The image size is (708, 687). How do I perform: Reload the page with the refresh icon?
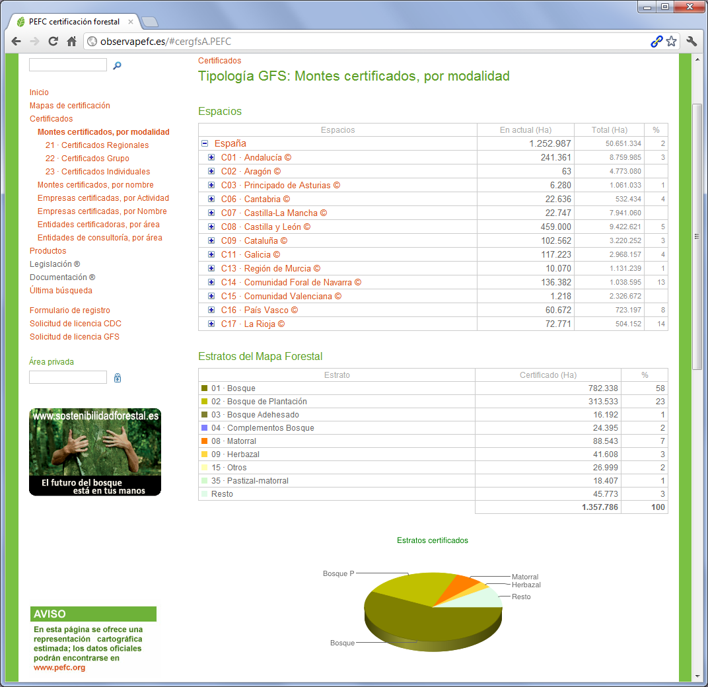(x=53, y=42)
